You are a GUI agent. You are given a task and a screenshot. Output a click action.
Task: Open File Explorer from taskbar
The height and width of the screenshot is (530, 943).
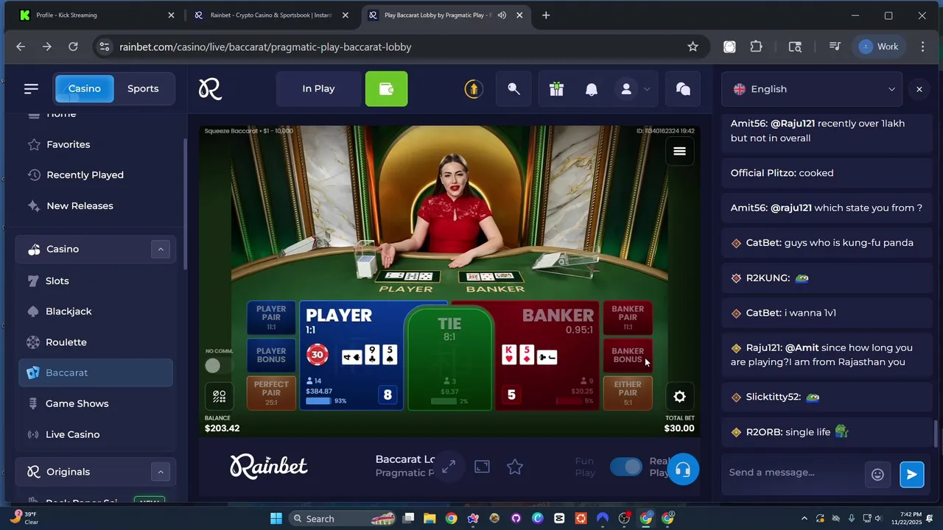pos(430,518)
